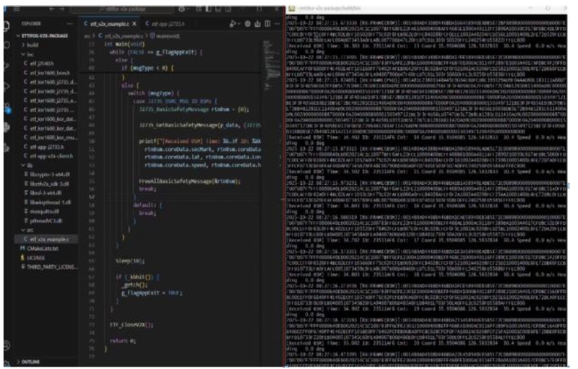Click the FreeAllBasicSafetyMessage(&rtmbsm); line
The image size is (578, 369).
pyautogui.click(x=189, y=181)
